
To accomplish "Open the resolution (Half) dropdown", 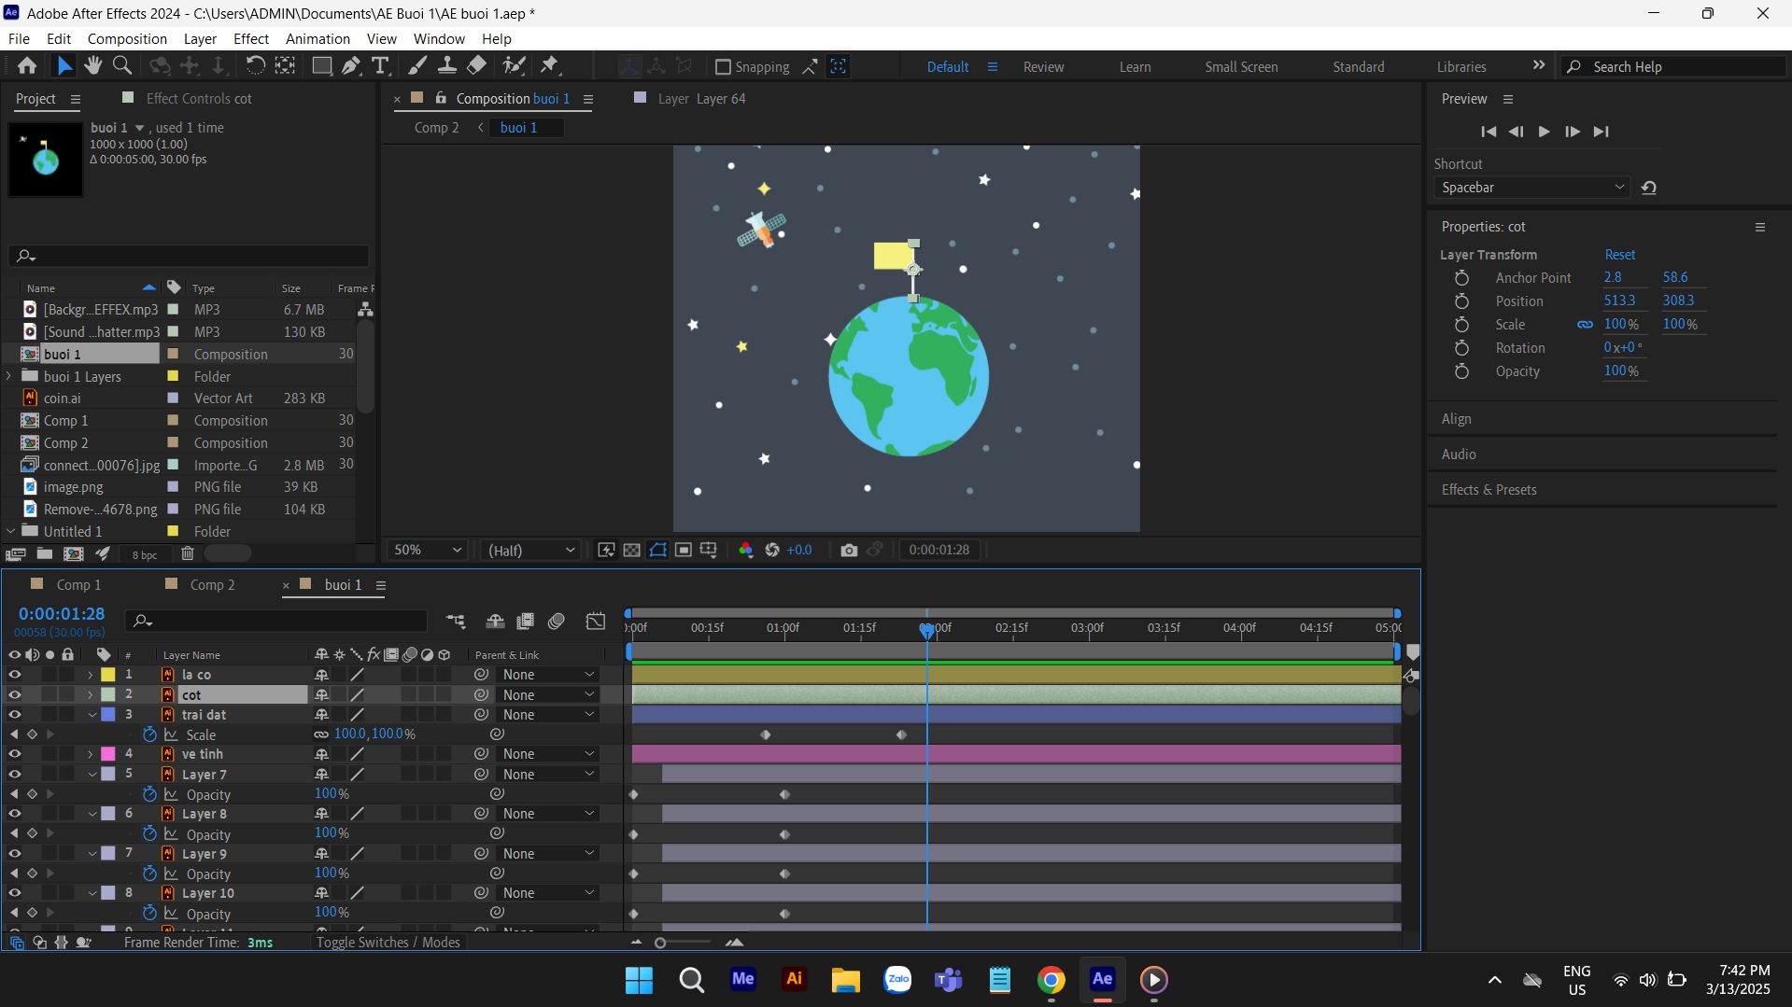I will point(530,550).
